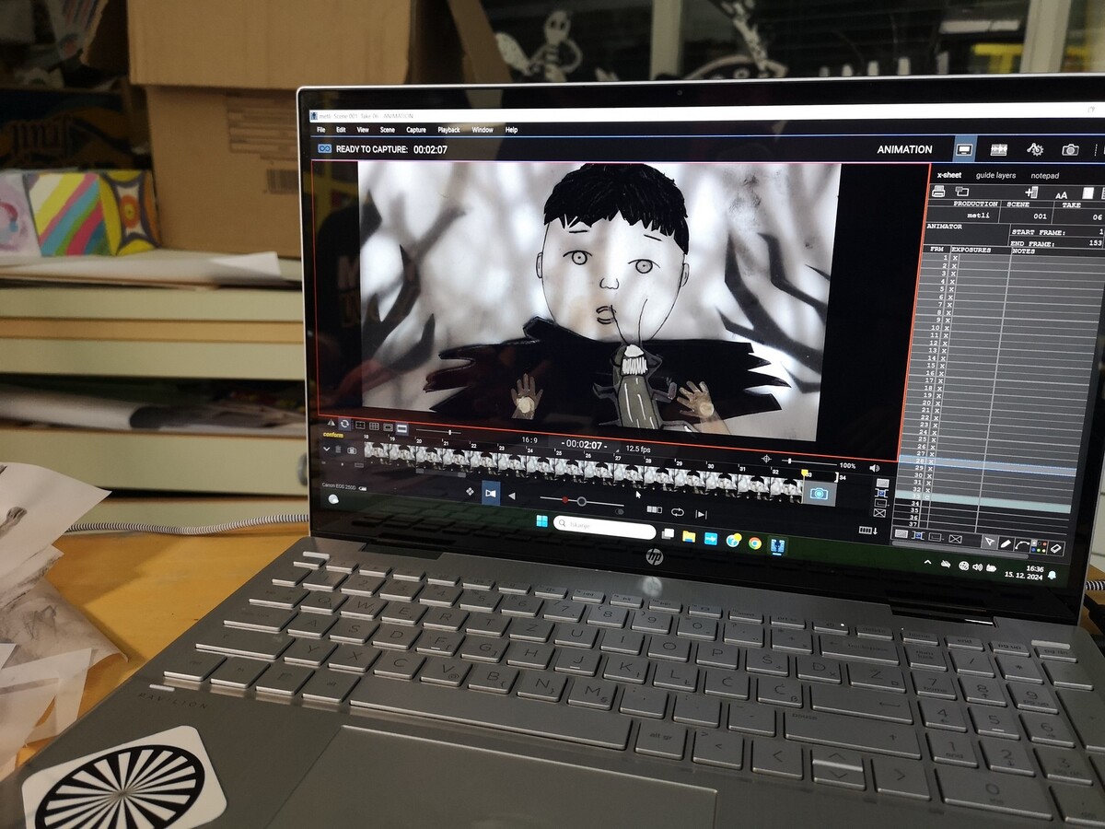This screenshot has width=1105, height=829.
Task: Click the large camera capture button
Action: click(818, 494)
